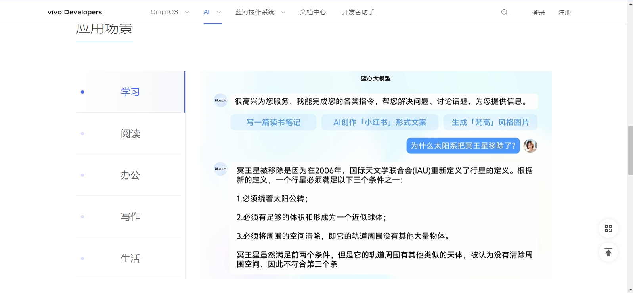The height and width of the screenshot is (293, 633).
Task: Open the OriginOS nav menu
Action: point(164,12)
